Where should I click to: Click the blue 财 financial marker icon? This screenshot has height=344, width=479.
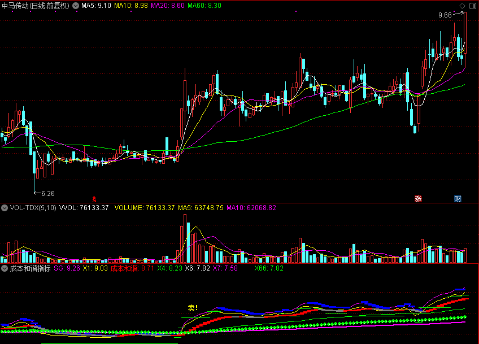458,199
